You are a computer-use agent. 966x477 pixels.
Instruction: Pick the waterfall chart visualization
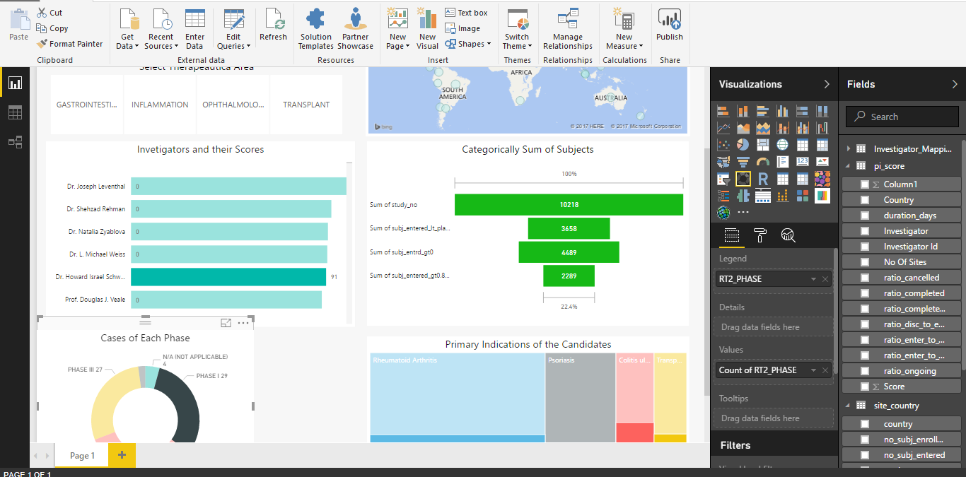point(822,128)
